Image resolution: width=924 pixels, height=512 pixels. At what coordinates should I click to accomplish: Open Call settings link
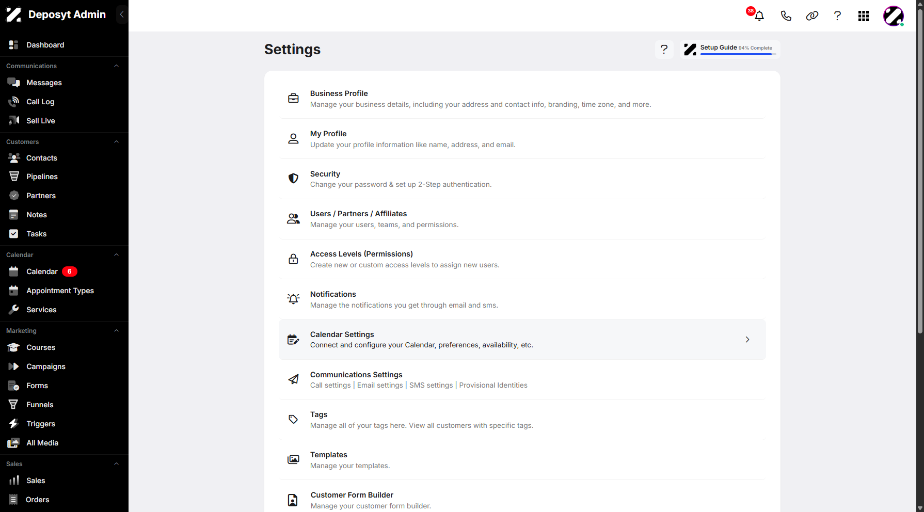click(x=330, y=385)
